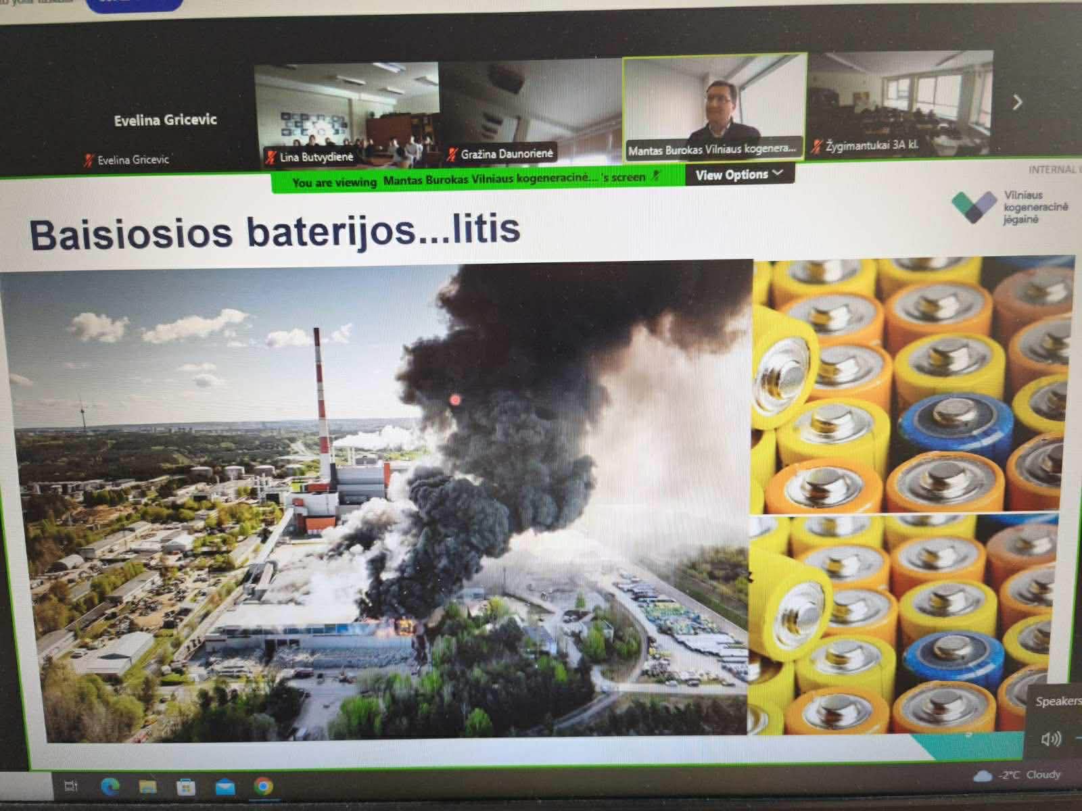This screenshot has height=811, width=1082.
Task: Click Evelina Gricevic's muted microphone icon
Action: click(x=88, y=161)
